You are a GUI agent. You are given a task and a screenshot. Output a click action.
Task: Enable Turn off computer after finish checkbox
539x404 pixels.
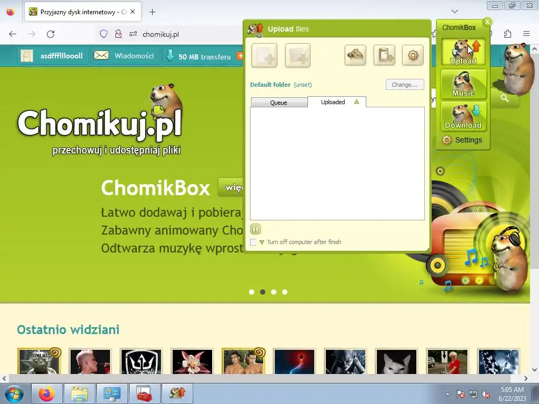tap(253, 242)
